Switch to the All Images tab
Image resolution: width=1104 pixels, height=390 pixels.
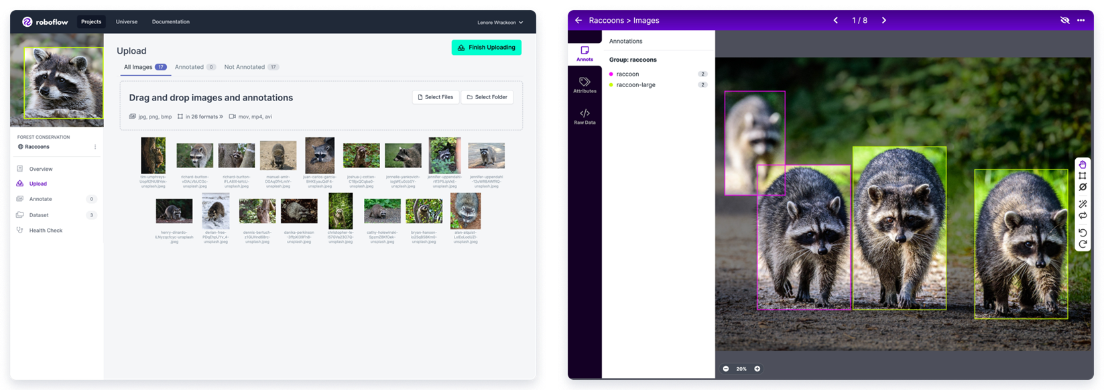coord(145,67)
